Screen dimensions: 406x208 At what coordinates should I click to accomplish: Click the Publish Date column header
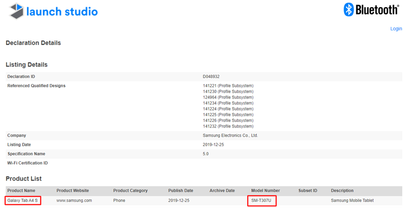pos(181,191)
